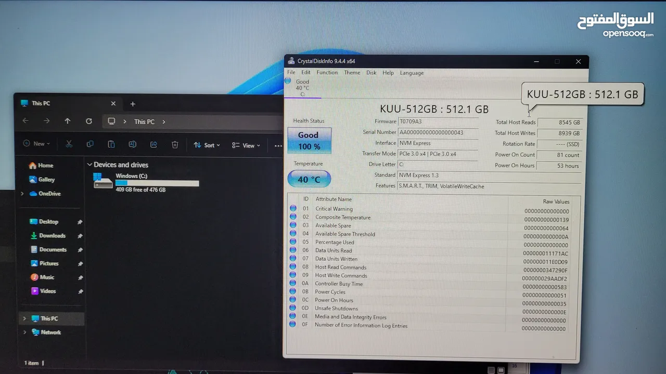Screen dimensions: 666x374
Task: Go back in File Explorer
Action: pyautogui.click(x=25, y=121)
